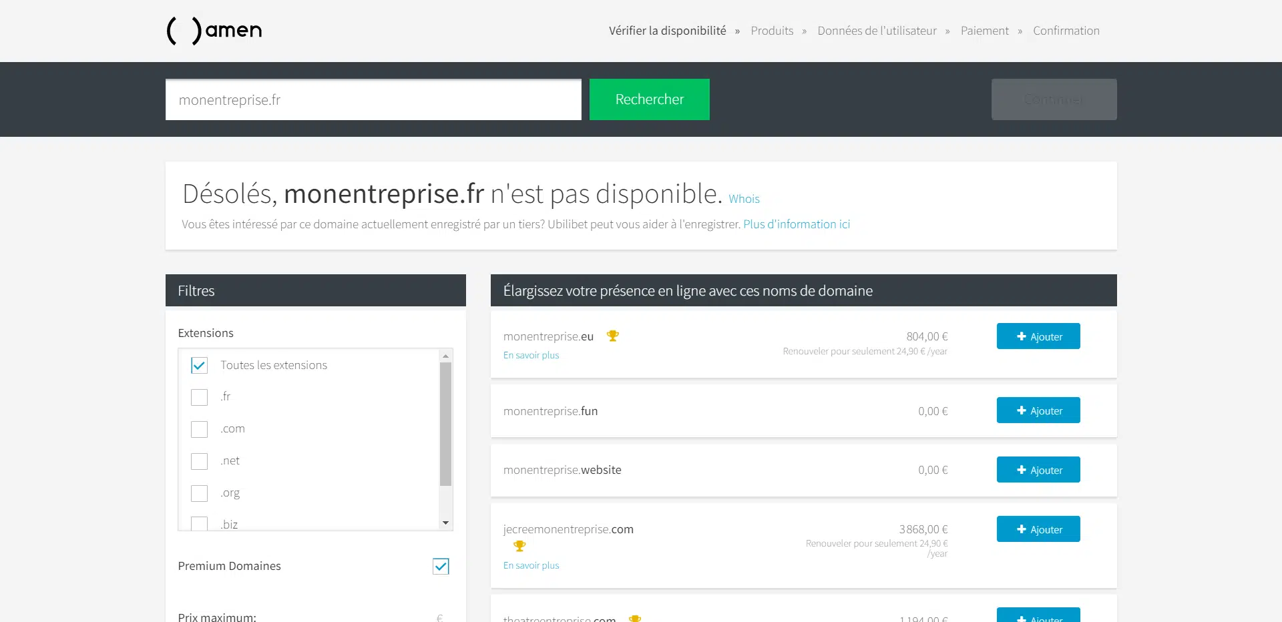
Task: Add monentreprise.website to the cart
Action: pos(1038,470)
